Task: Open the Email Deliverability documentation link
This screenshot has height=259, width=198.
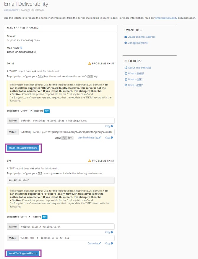Action: 166,18
